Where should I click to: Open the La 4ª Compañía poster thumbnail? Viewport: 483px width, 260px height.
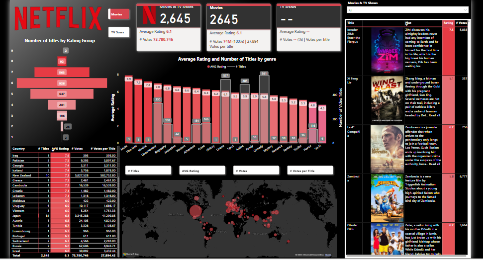[387, 149]
